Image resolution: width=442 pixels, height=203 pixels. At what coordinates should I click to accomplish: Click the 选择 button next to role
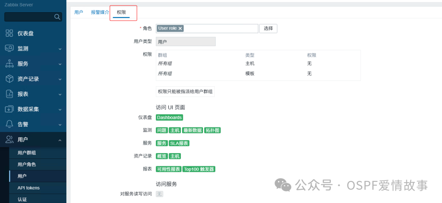click(x=268, y=29)
